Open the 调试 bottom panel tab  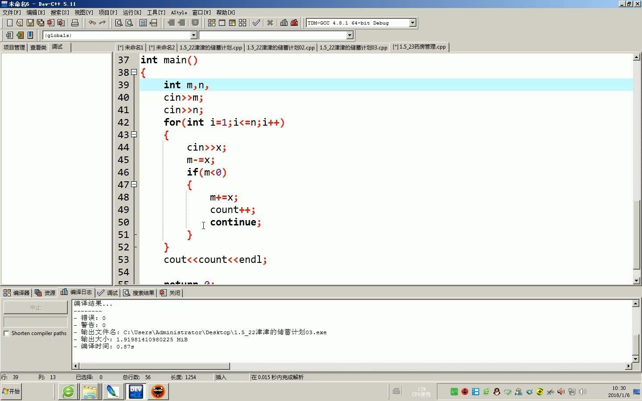click(108, 293)
